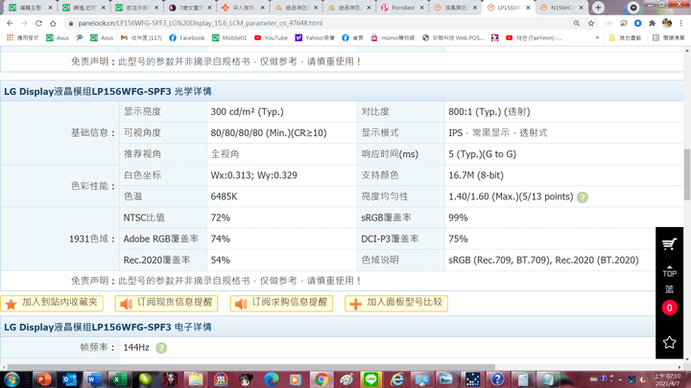
Task: Open the 應用程式 apps shortcut
Action: coord(22,37)
